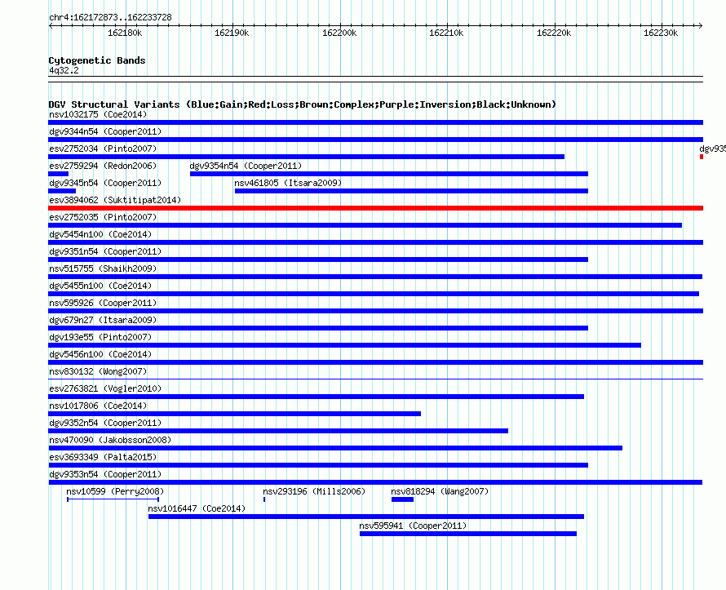Image resolution: width=726 pixels, height=590 pixels.
Task: Select the dgv9344n54 (Cooper2011) label
Action: 105,131
